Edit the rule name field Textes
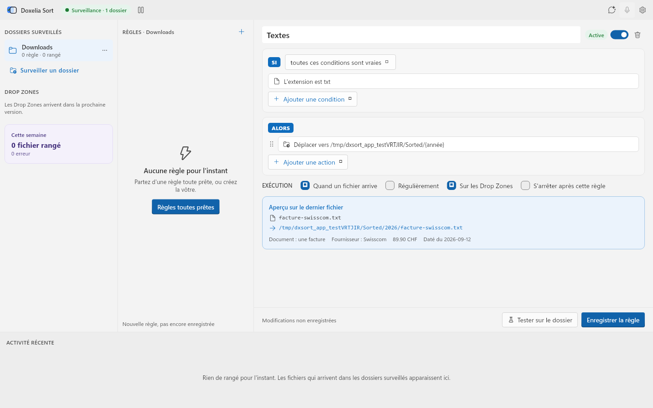Image resolution: width=653 pixels, height=408 pixels. pyautogui.click(x=421, y=35)
